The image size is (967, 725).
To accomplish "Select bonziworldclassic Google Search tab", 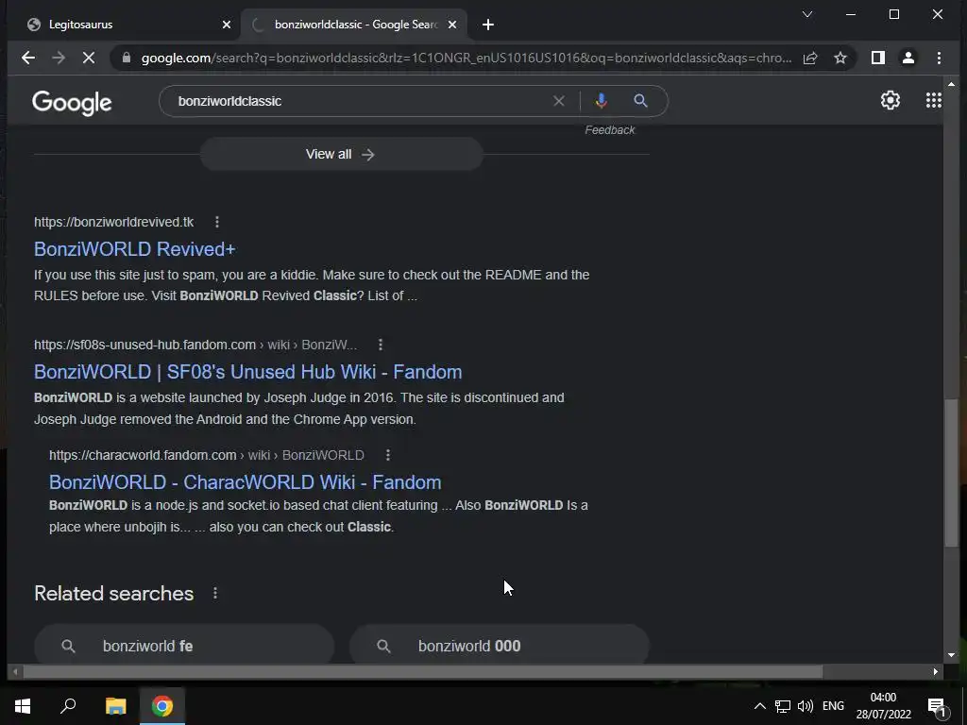I will 354,25.
